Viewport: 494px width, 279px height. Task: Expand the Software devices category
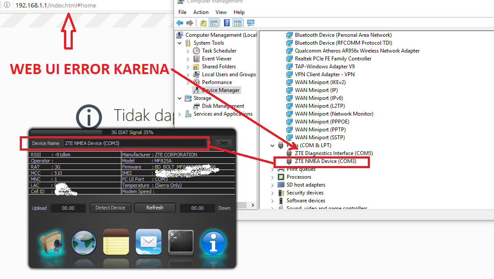pos(273,201)
